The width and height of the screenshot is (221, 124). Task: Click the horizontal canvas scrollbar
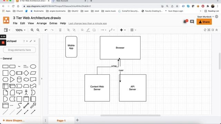click(131, 115)
